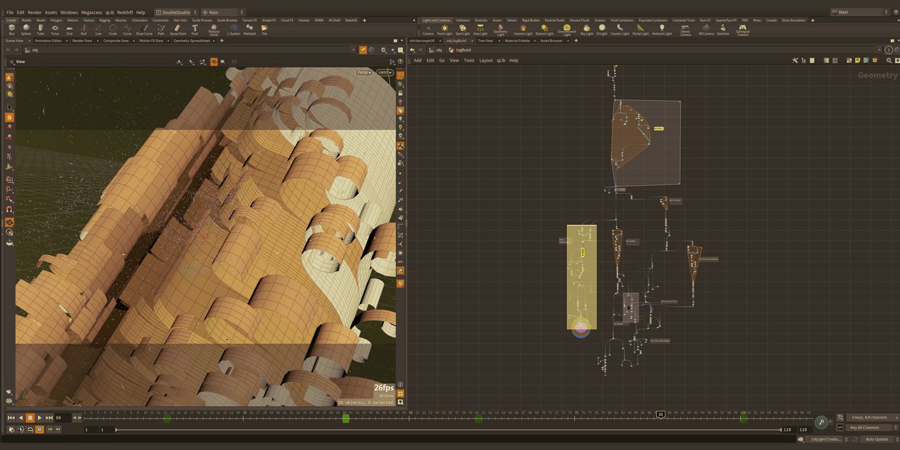The width and height of the screenshot is (900, 450).
Task: Add an Environment Light
Action: click(x=567, y=30)
